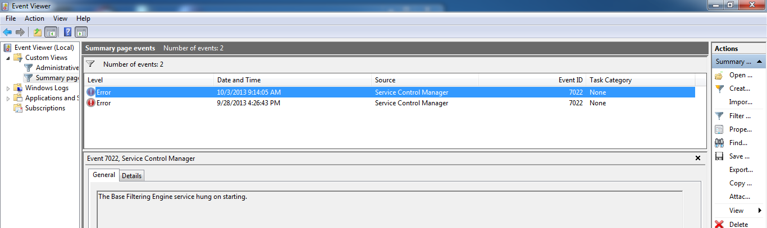Click the Filter funnel icon in Actions
The height and width of the screenshot is (228, 767).
point(719,116)
